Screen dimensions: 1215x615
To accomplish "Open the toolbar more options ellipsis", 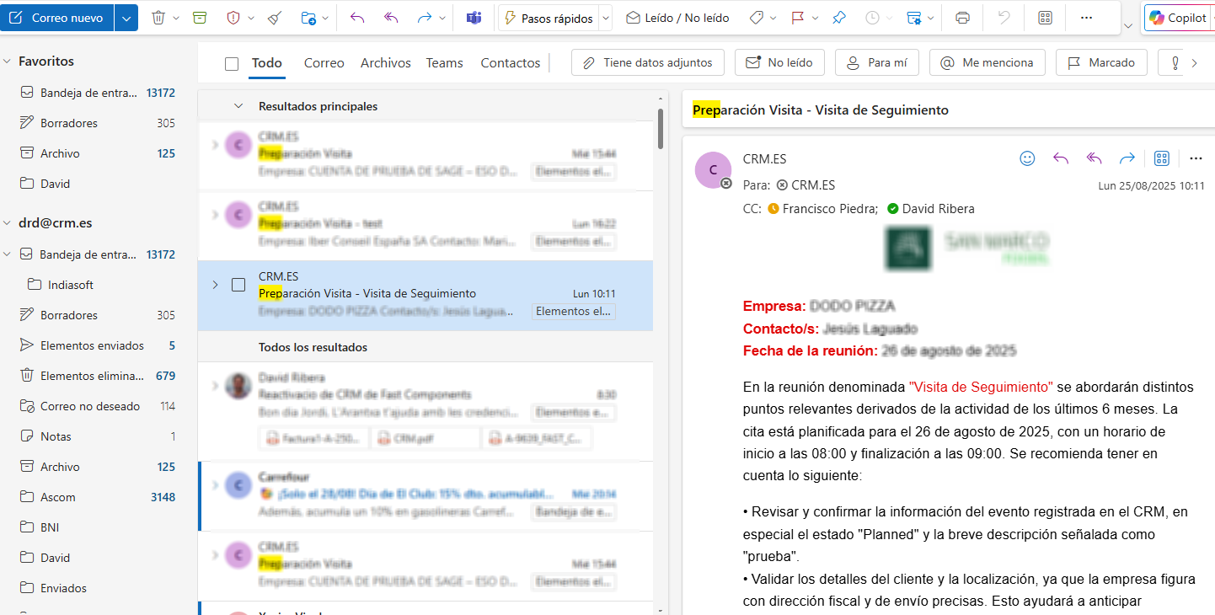I will [1086, 18].
